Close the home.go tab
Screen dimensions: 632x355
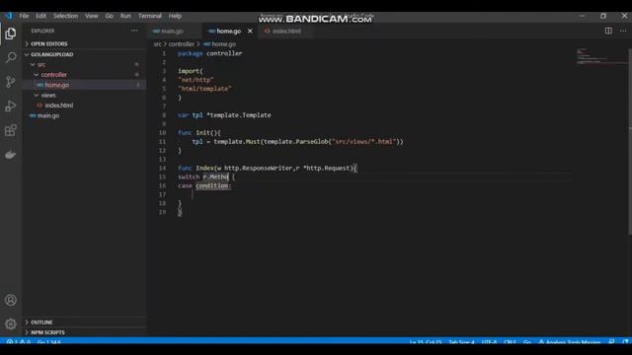250,31
